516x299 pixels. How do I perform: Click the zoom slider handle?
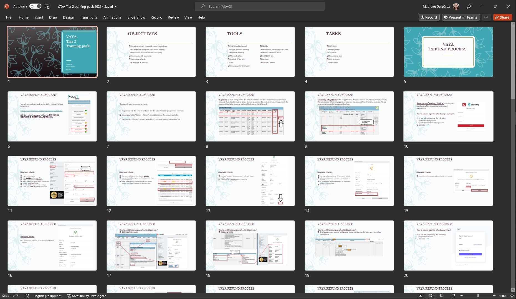(478, 296)
